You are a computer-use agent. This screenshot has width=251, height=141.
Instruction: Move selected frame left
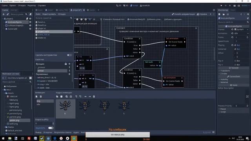(85, 97)
